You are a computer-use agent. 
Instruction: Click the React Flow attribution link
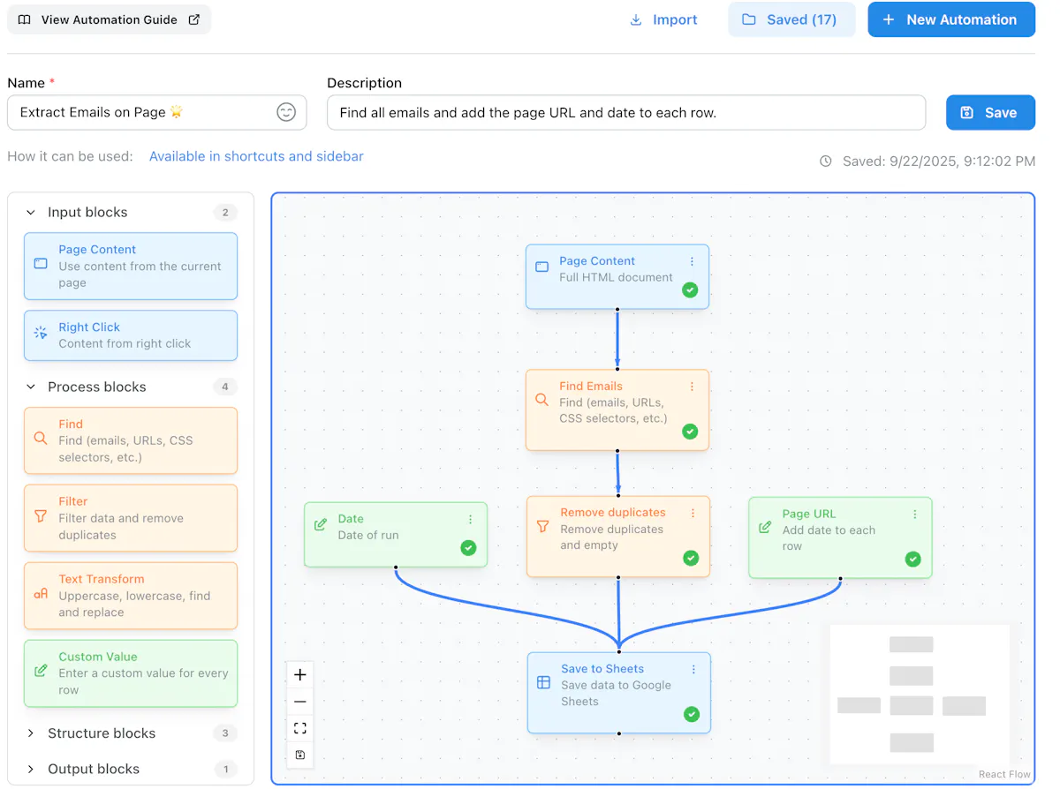coord(1004,775)
